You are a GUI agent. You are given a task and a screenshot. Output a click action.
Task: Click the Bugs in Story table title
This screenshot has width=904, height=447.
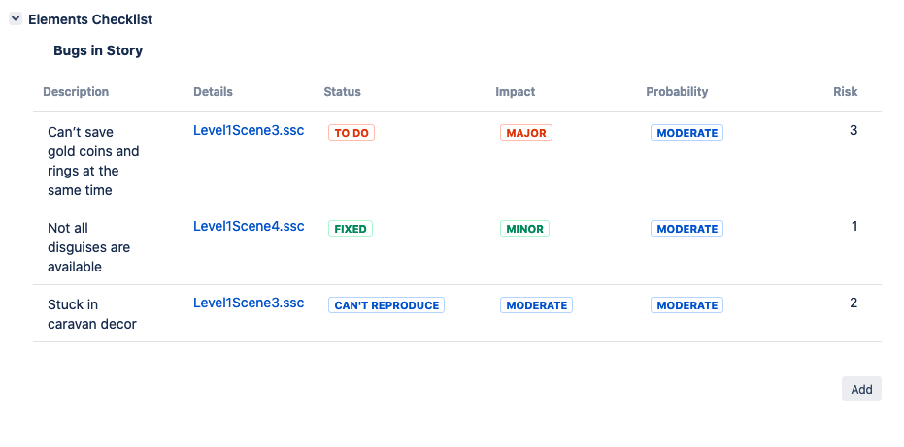pos(98,50)
